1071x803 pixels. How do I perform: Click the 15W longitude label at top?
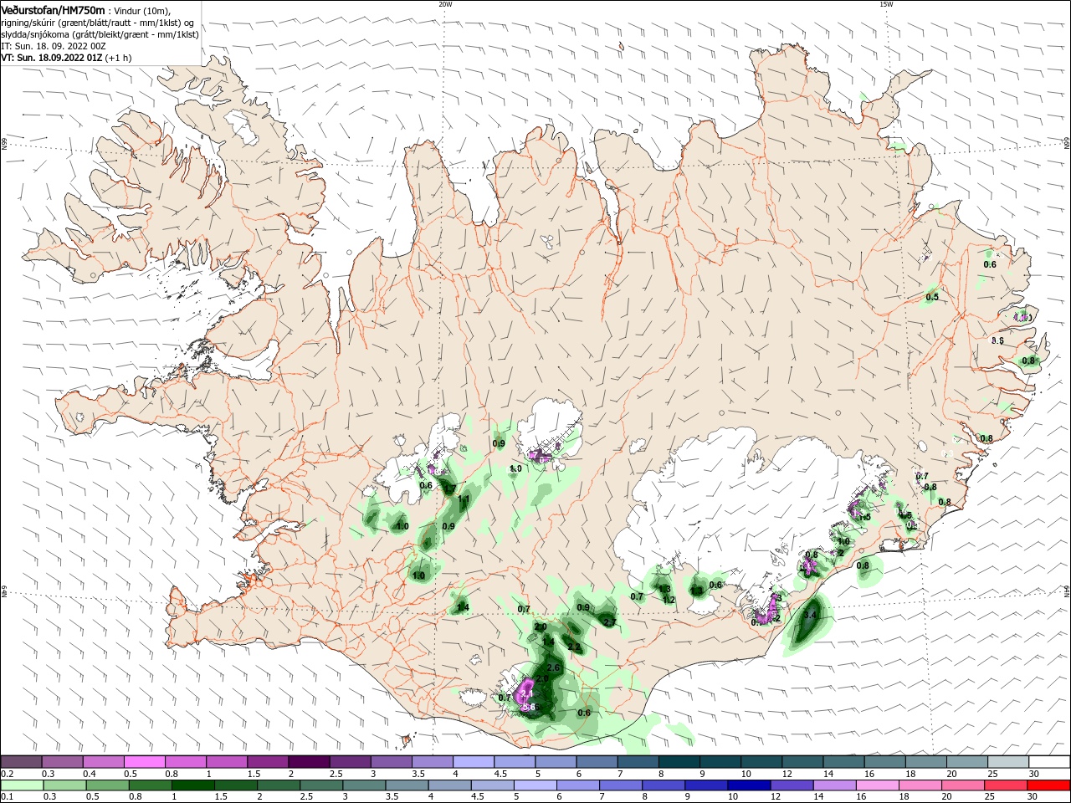click(x=886, y=4)
